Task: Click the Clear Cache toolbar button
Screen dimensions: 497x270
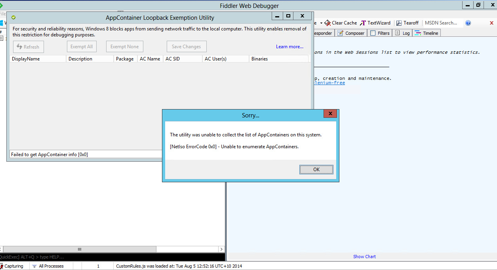Action: 341,23
